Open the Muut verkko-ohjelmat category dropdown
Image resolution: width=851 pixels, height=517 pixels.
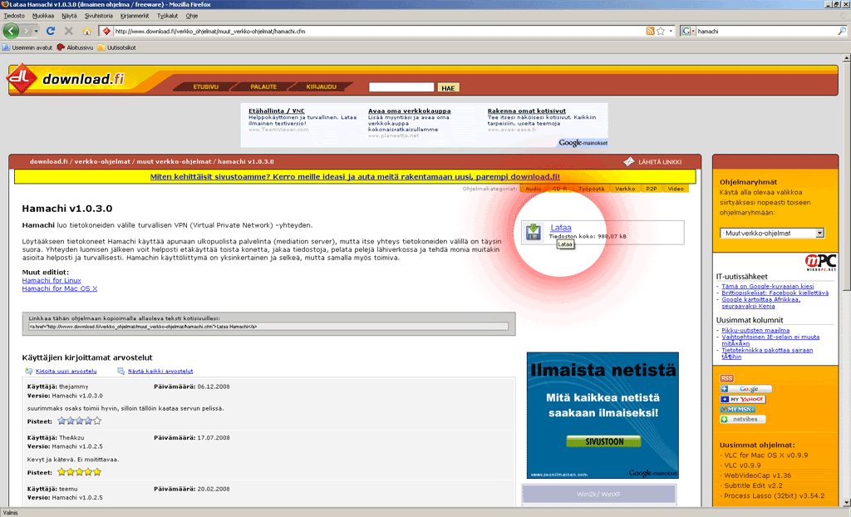click(772, 233)
